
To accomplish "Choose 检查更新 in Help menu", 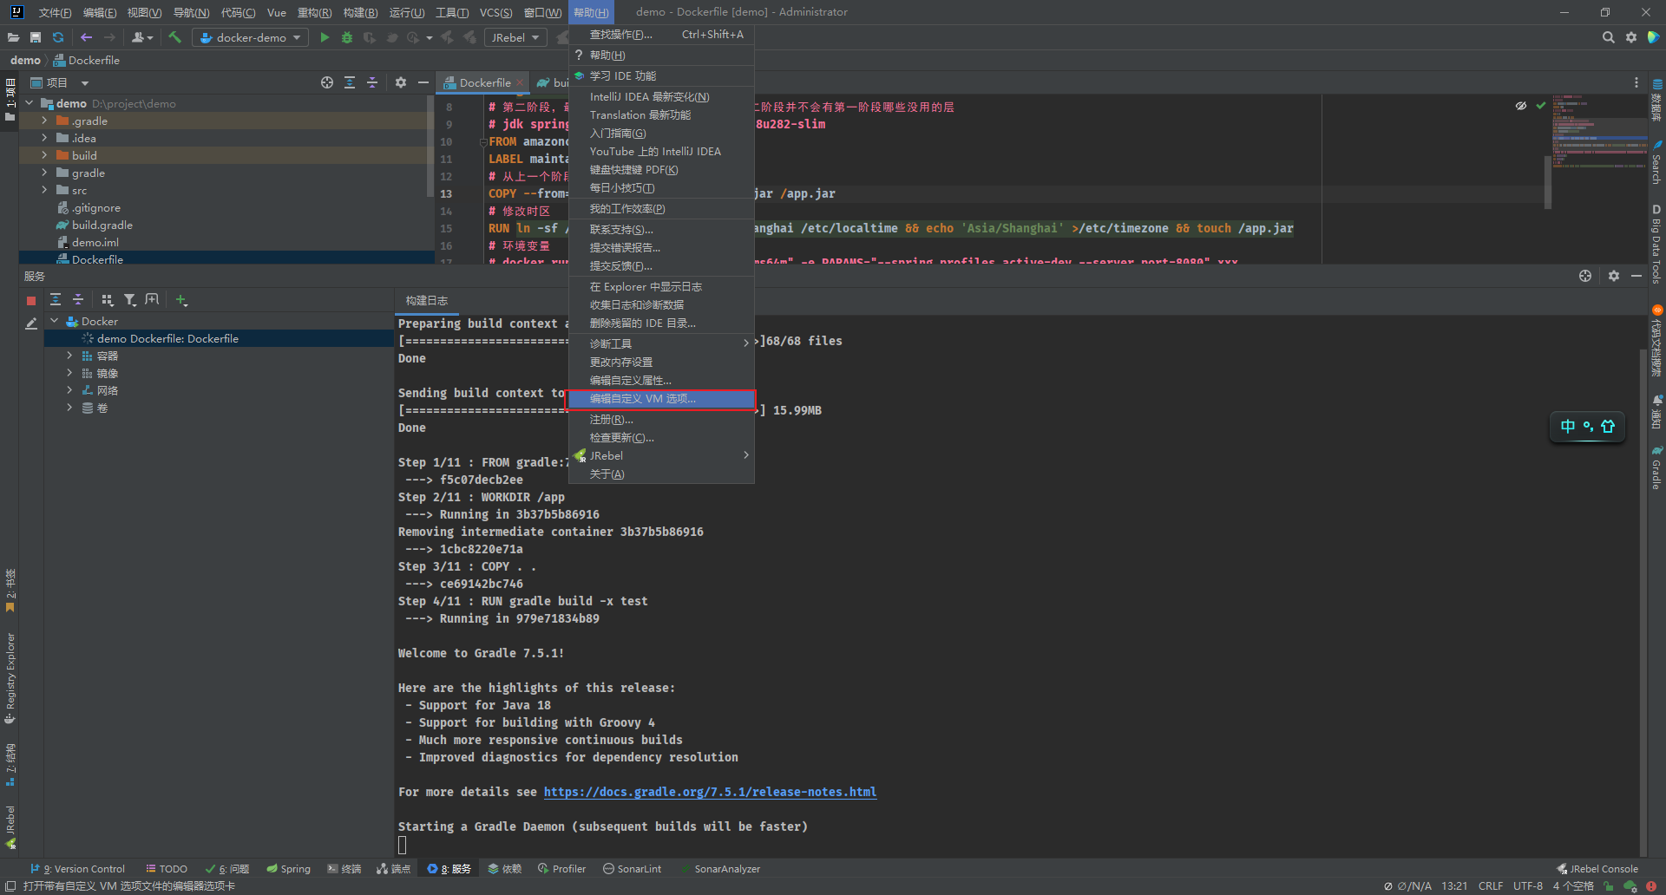I will (x=661, y=437).
